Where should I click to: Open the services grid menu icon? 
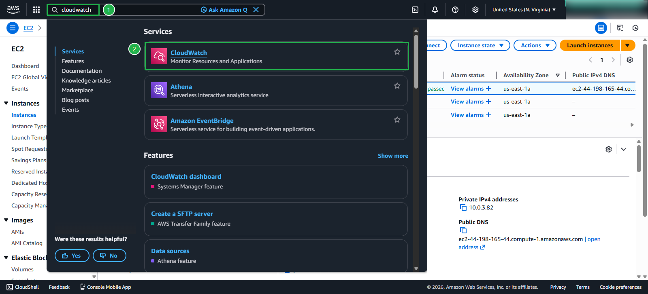(x=36, y=10)
